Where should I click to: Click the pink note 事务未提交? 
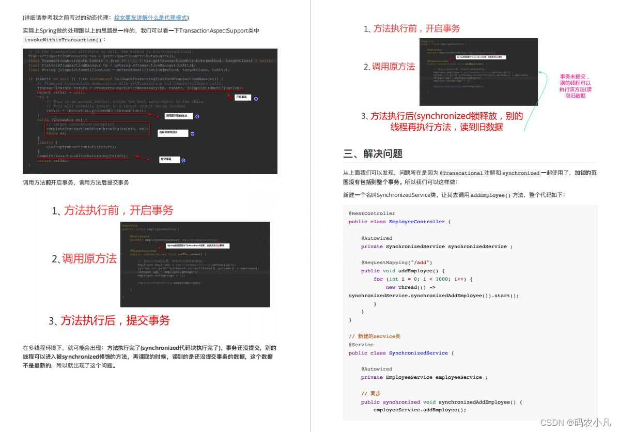575,86
